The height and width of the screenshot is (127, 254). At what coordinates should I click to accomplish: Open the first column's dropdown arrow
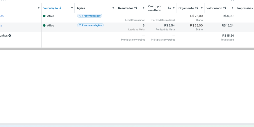point(38,8)
